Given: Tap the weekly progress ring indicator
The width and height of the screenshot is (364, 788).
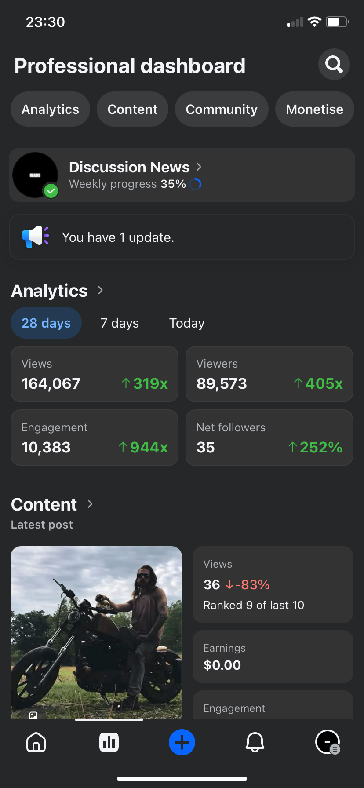Looking at the screenshot, I should (x=196, y=184).
